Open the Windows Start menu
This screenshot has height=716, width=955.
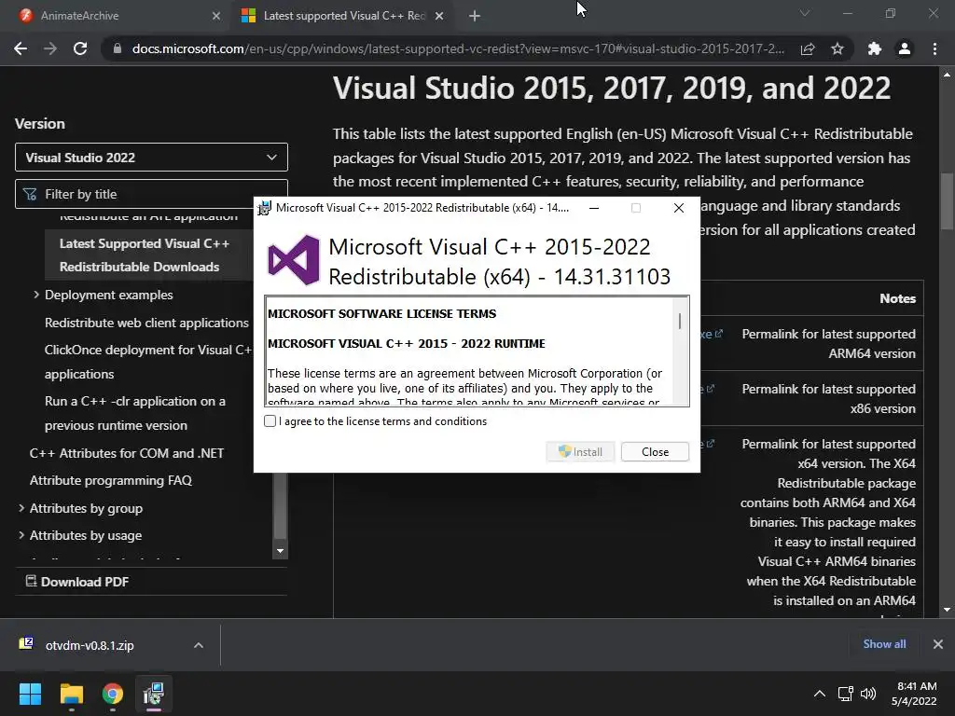point(30,694)
